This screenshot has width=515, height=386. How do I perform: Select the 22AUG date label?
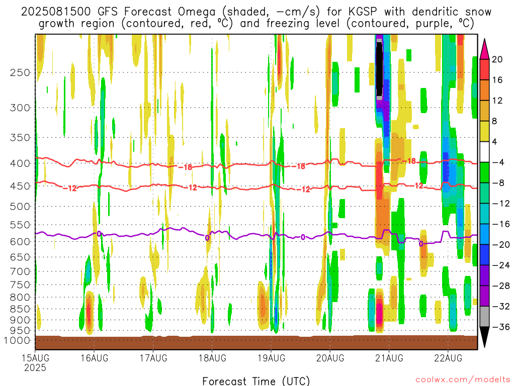[448, 358]
